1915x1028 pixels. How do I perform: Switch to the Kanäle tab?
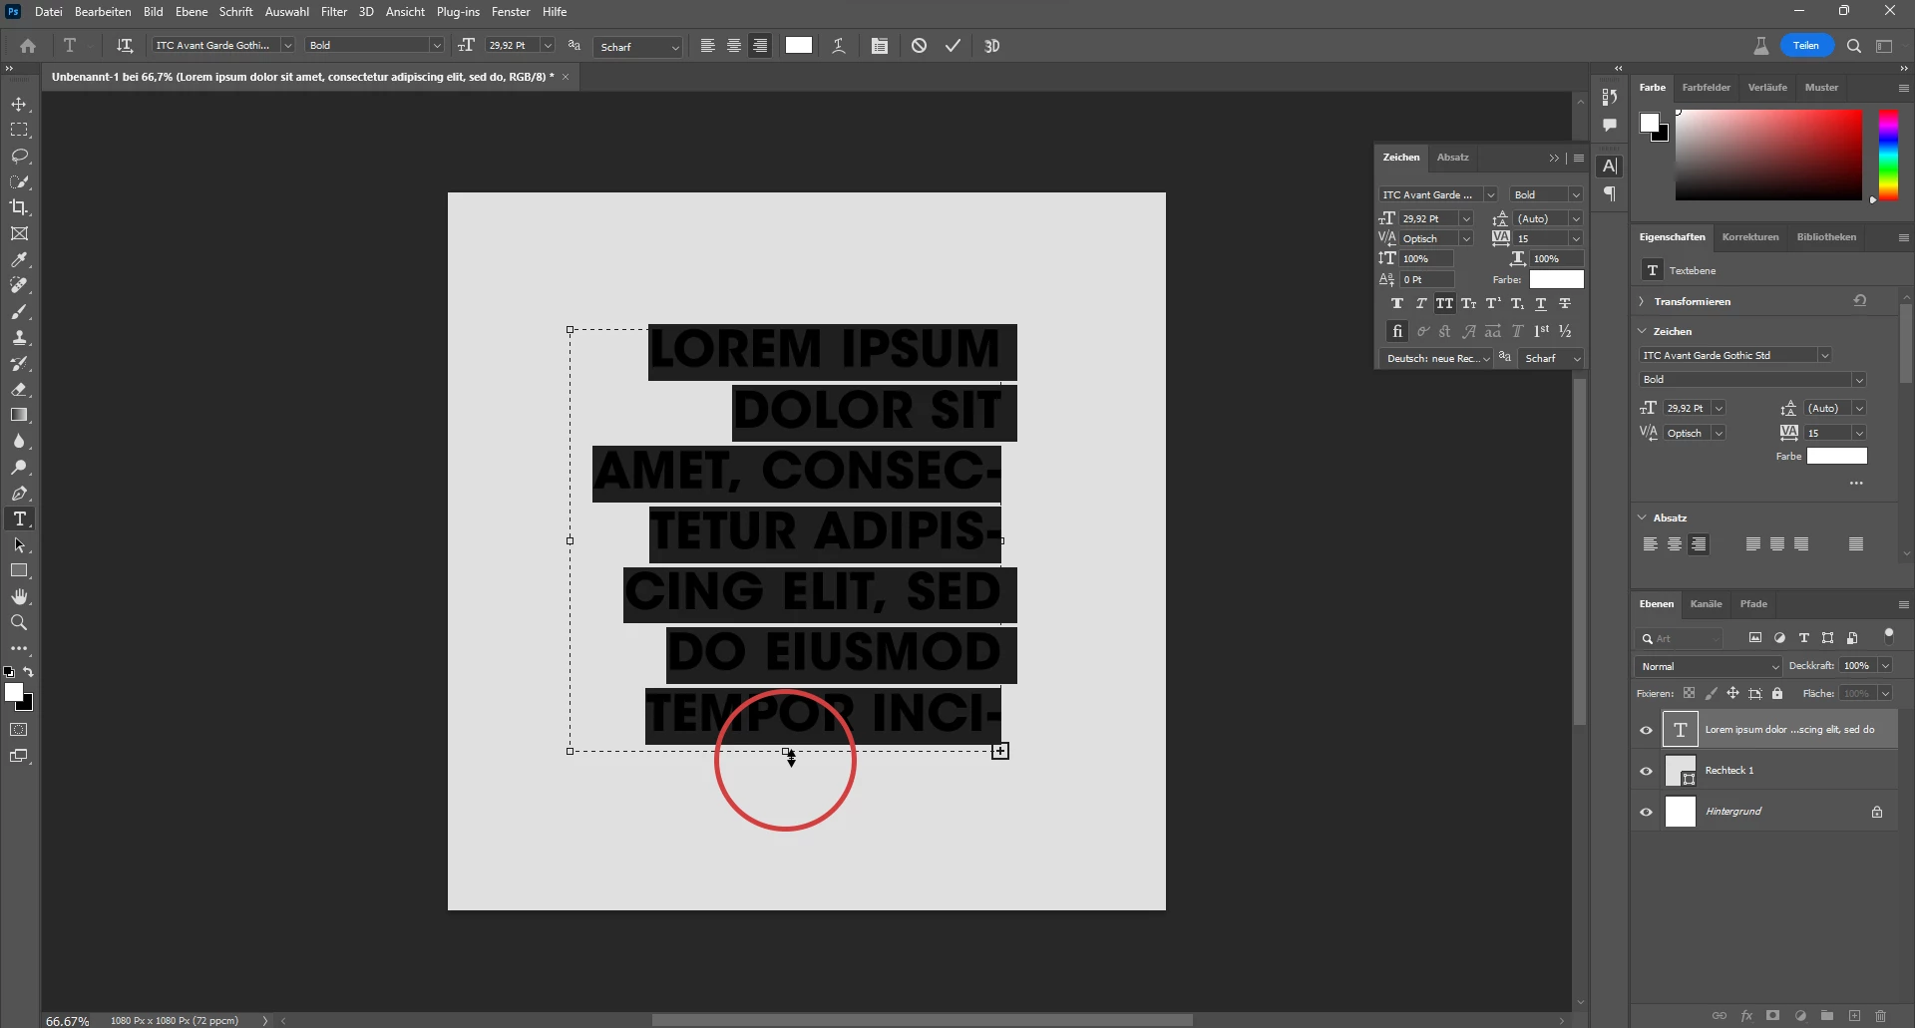(1706, 604)
